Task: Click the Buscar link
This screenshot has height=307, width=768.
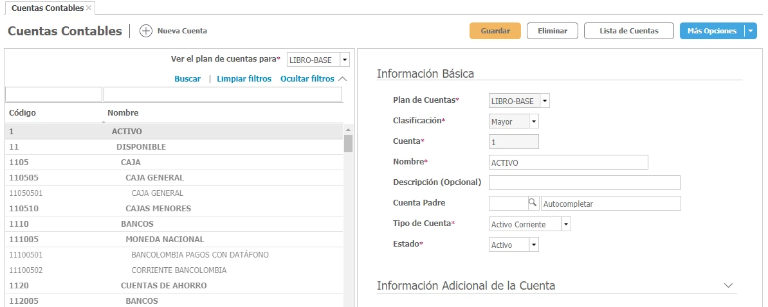Action: tap(187, 78)
